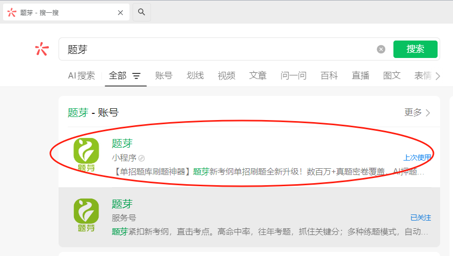The image size is (453, 256).
Task: Expand more categories with the right chevron
Action: click(438, 76)
